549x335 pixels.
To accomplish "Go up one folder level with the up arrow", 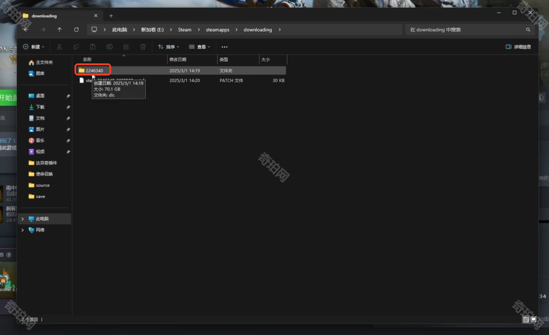I will click(x=60, y=30).
